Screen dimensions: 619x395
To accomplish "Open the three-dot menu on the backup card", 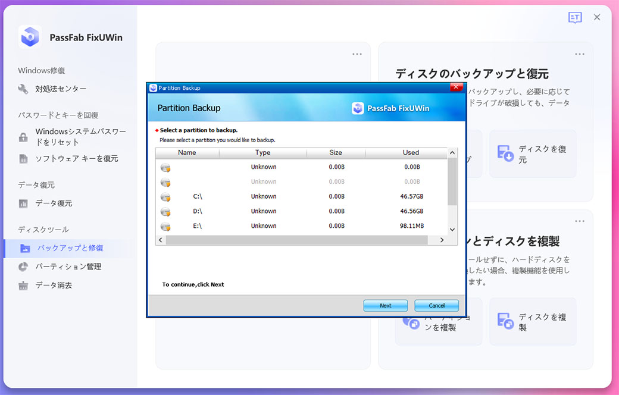I will 580,54.
